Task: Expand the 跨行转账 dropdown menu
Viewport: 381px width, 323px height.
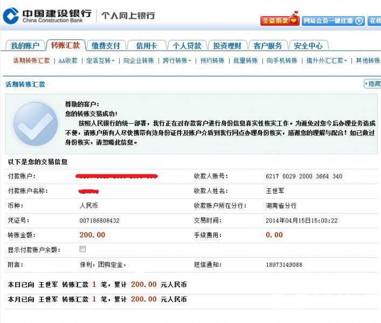Action: click(177, 61)
